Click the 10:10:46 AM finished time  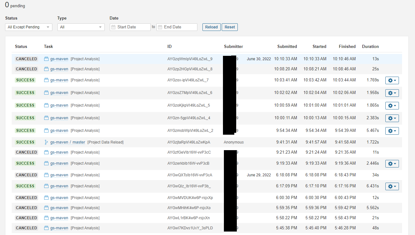click(x=344, y=59)
